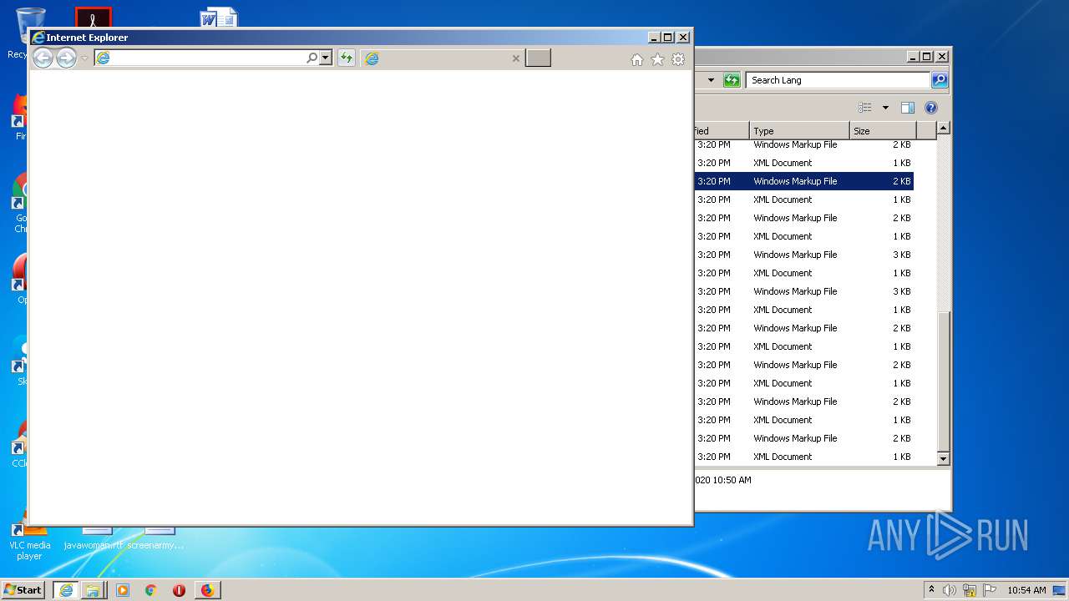Open the Windows Start menu
Viewport: 1069px width, 601px height.
23,590
